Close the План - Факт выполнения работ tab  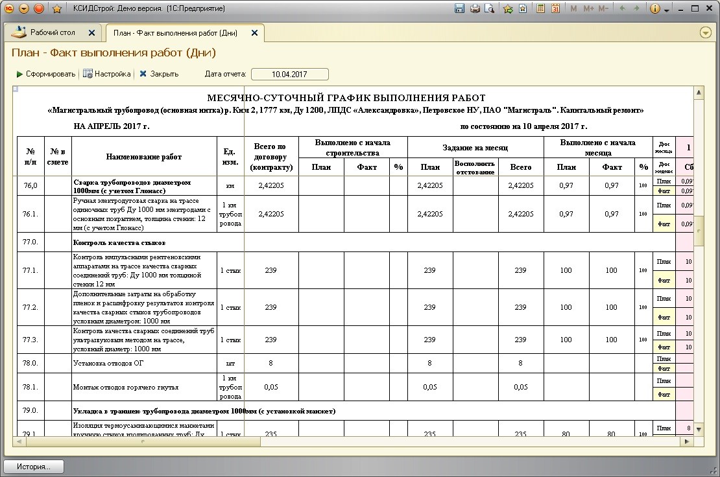[x=254, y=33]
